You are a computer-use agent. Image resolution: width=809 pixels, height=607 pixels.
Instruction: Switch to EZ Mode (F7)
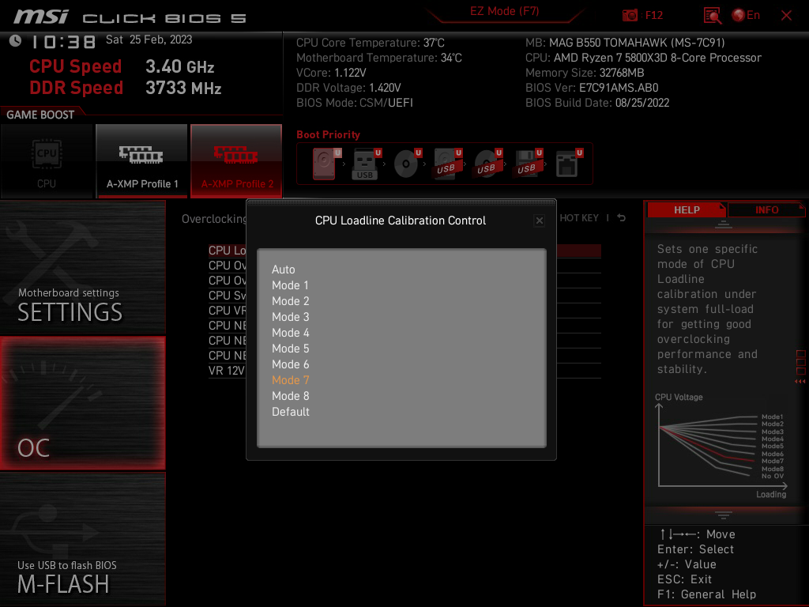[504, 11]
